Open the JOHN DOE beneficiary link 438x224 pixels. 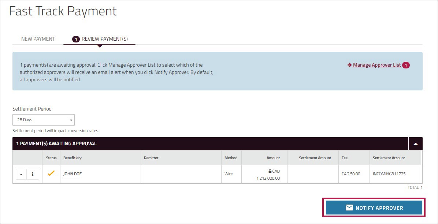(73, 174)
